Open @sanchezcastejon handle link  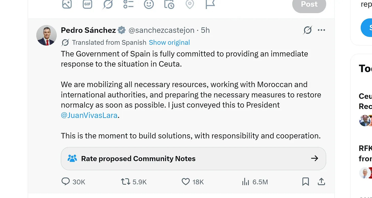(x=161, y=30)
